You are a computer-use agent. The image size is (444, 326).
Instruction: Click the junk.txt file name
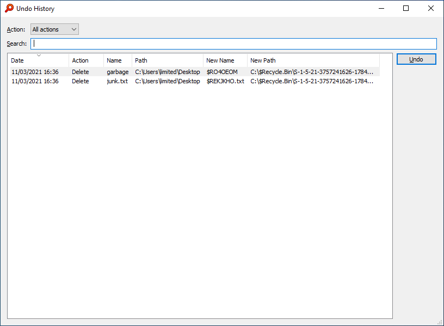coord(117,81)
